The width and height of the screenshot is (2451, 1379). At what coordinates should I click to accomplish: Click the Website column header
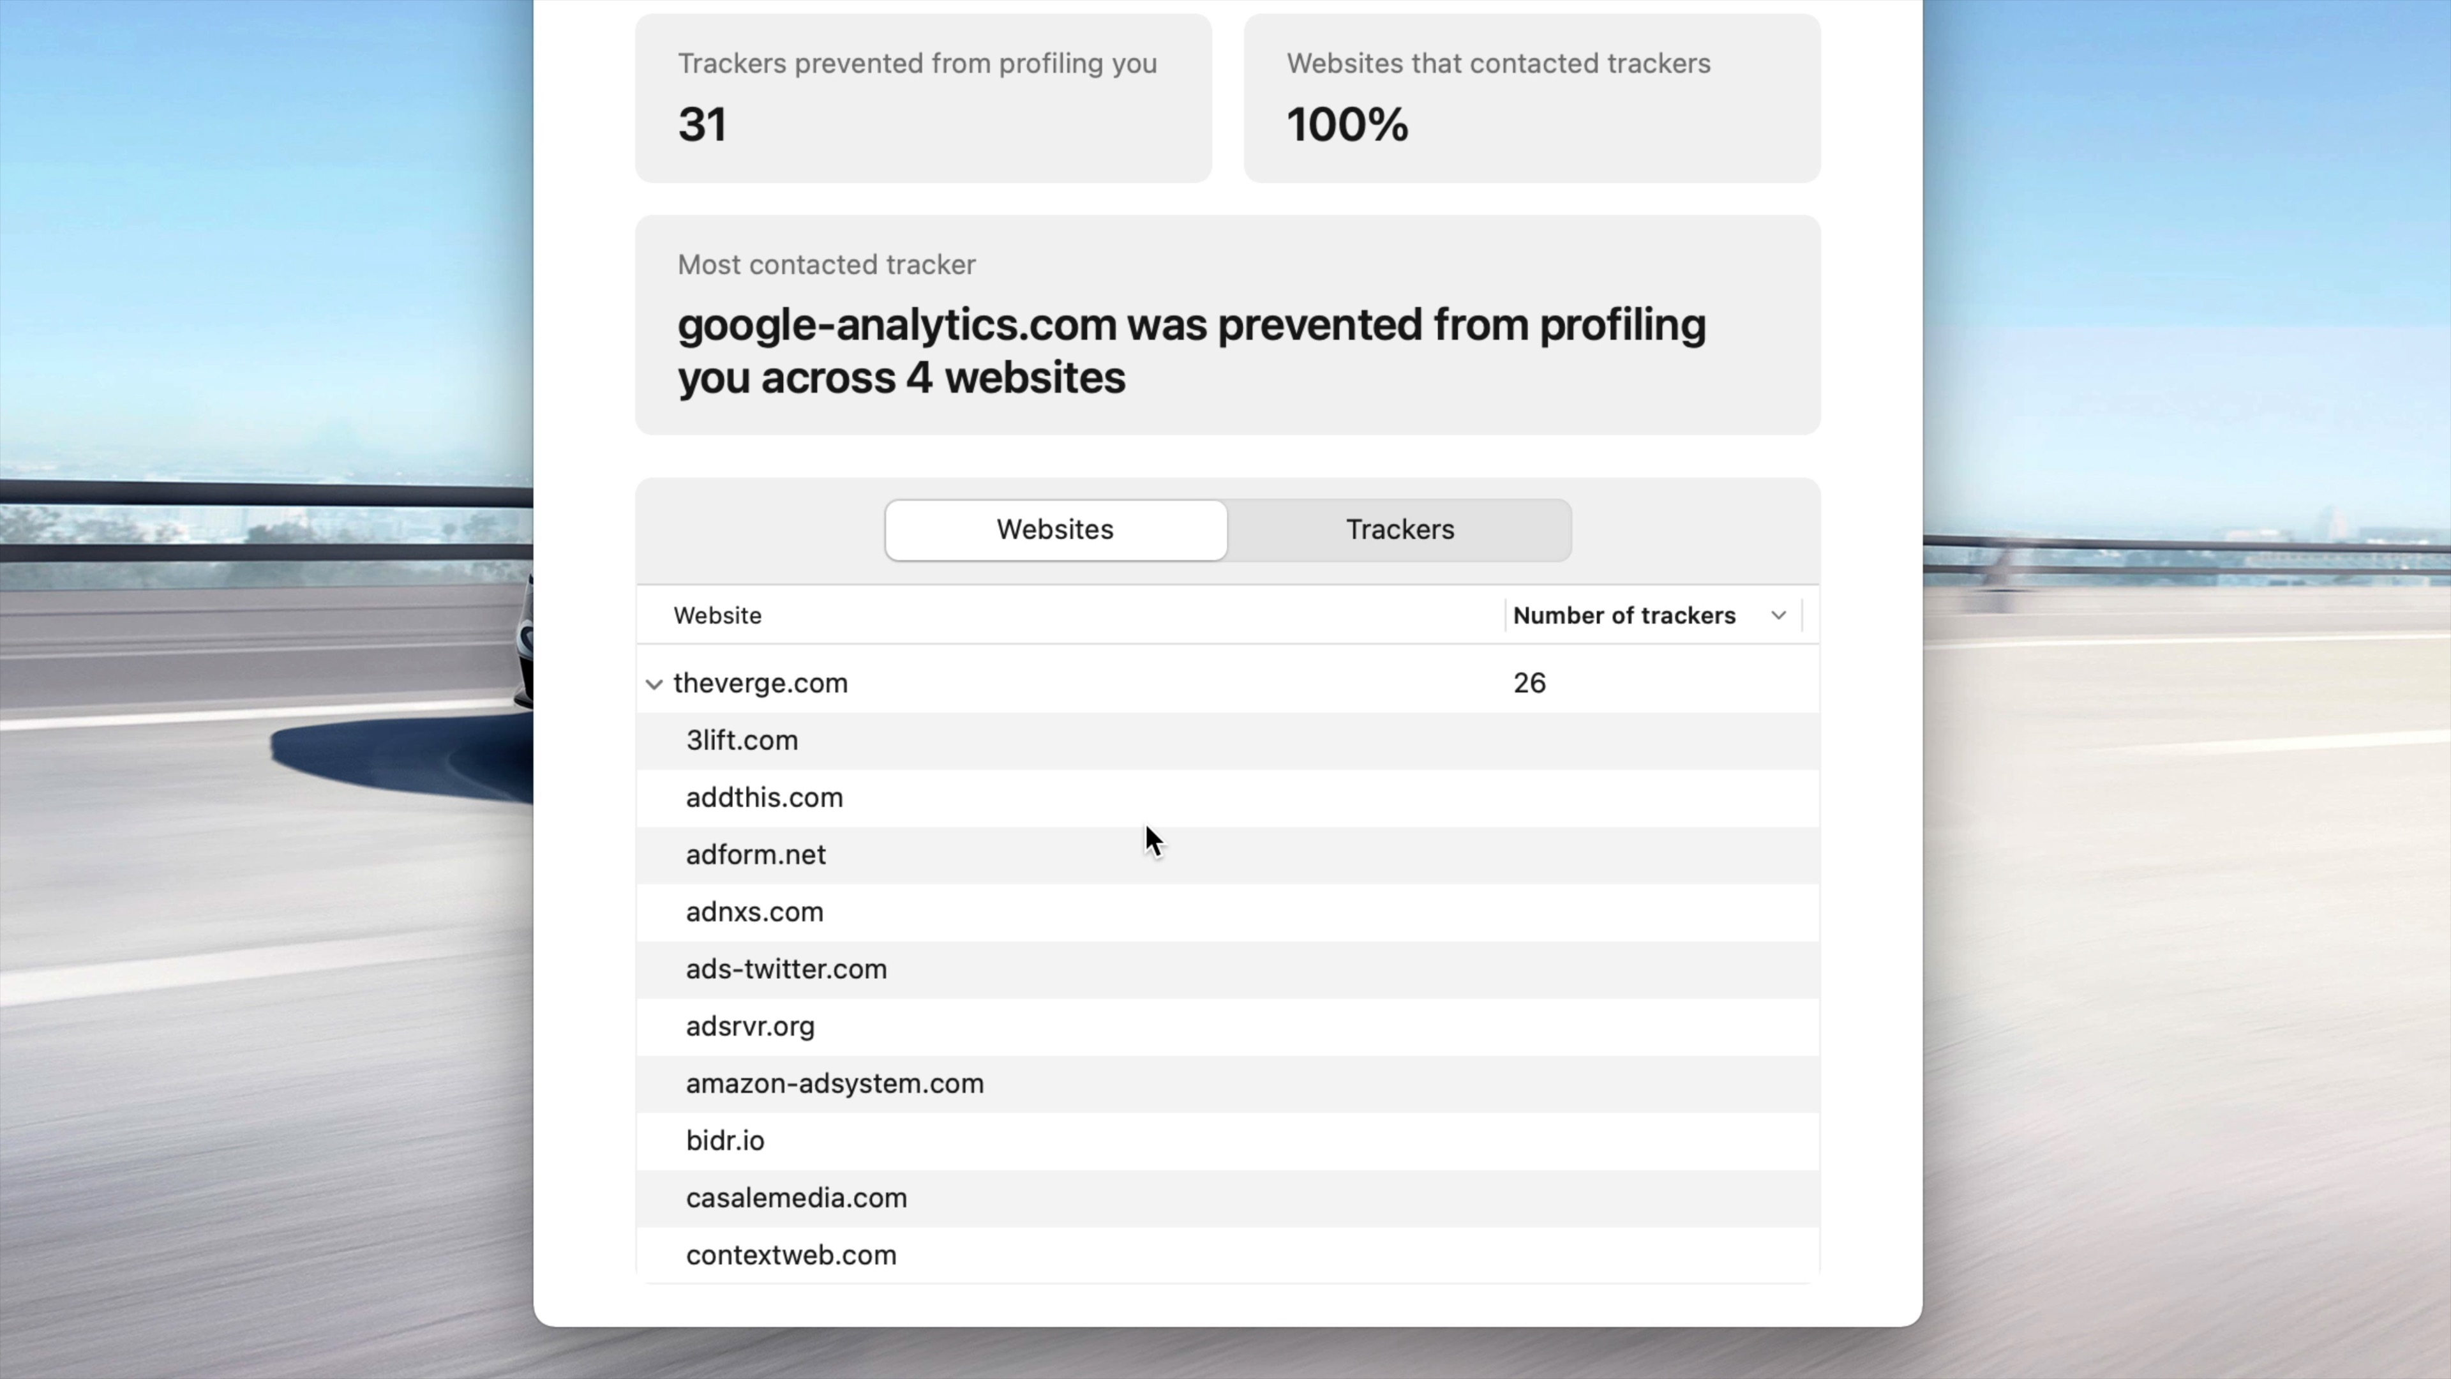(717, 615)
